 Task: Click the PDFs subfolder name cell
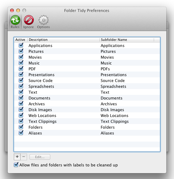click(x=105, y=69)
